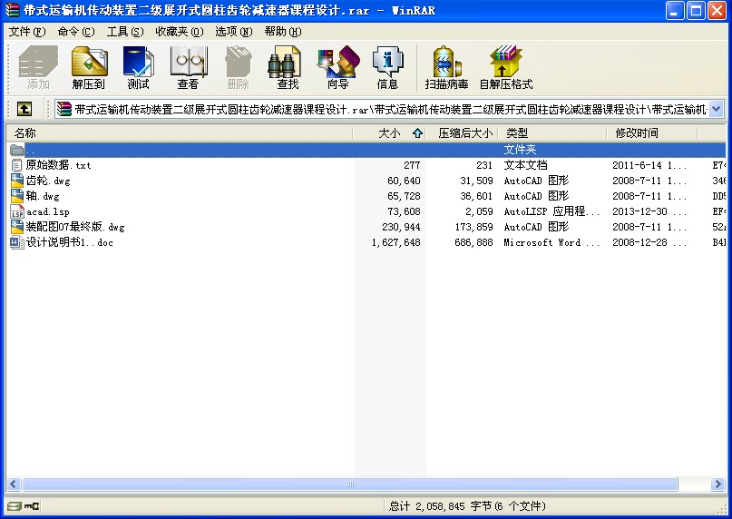Select the acad.lsp file
This screenshot has width=732, height=519.
[47, 211]
